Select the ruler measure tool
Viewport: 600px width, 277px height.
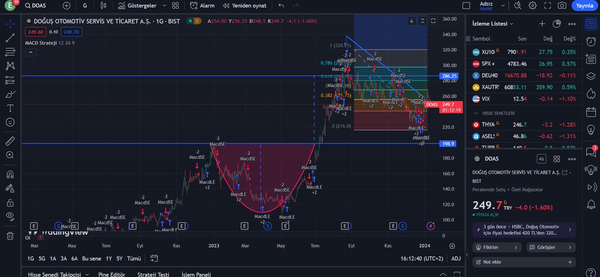click(10, 141)
